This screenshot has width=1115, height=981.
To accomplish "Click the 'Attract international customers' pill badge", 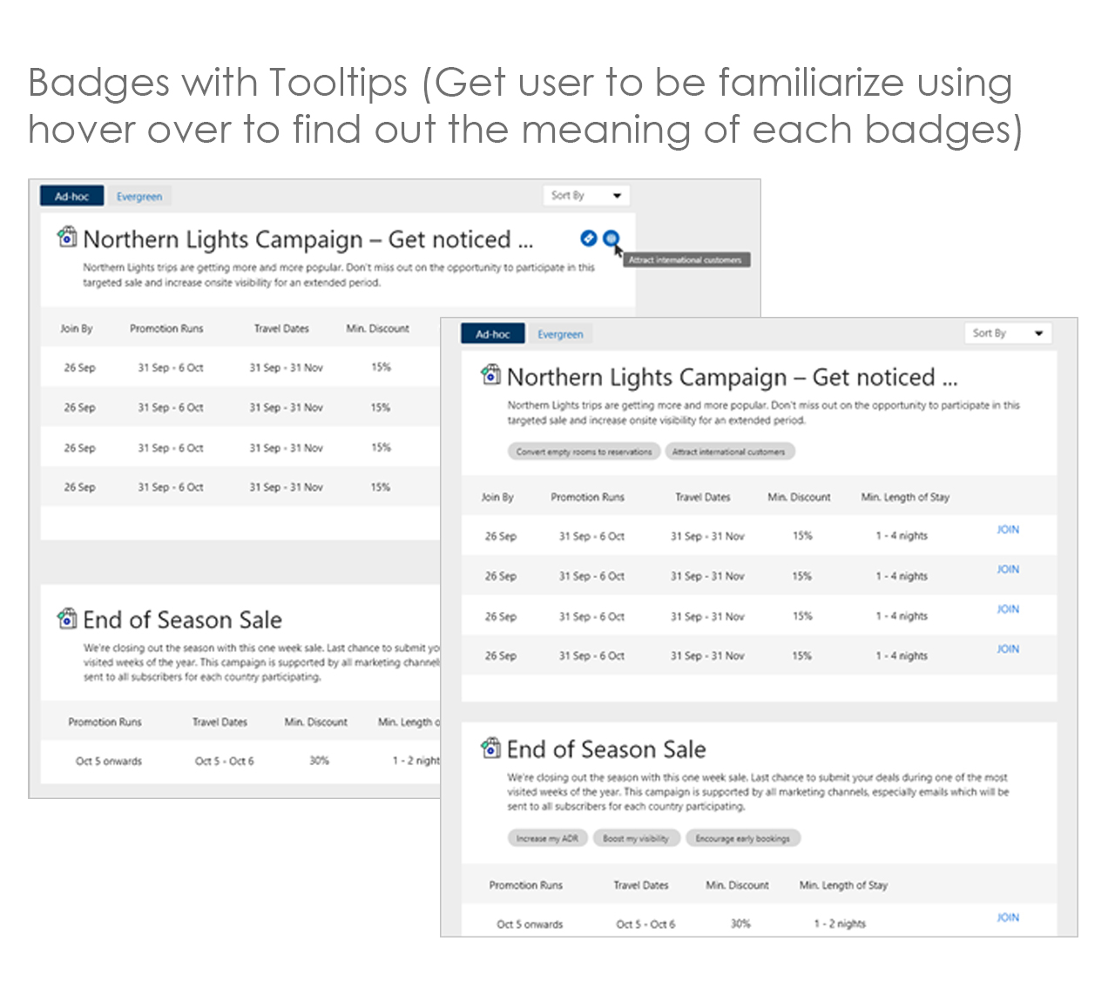I will [729, 452].
